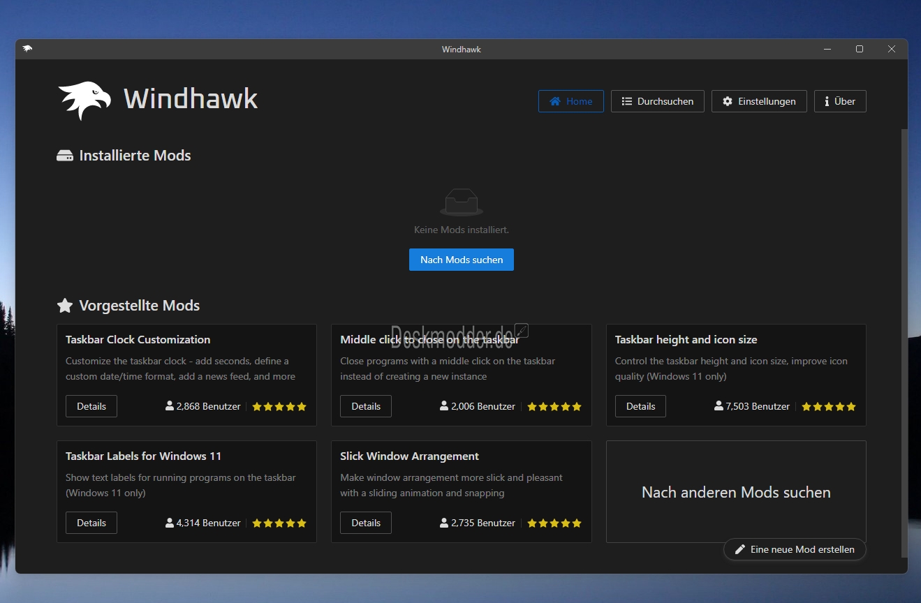Click user icon next to 7,503 Benutzer
Image resolution: width=921 pixels, height=603 pixels.
[x=719, y=405]
